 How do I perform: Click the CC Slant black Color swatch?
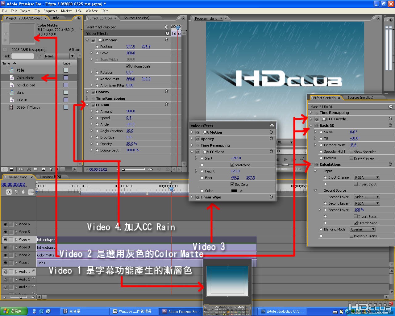[x=234, y=191]
